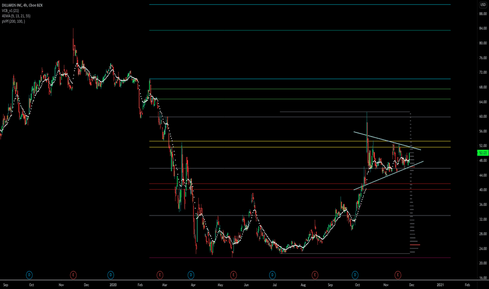Click the Feb label after 2021
Image resolution: width=489 pixels, height=289 pixels.
click(467, 285)
